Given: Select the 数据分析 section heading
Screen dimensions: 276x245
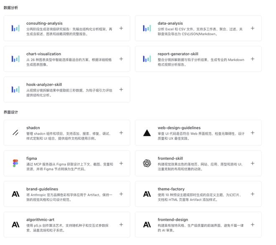Looking at the screenshot, I should (x=11, y=8).
